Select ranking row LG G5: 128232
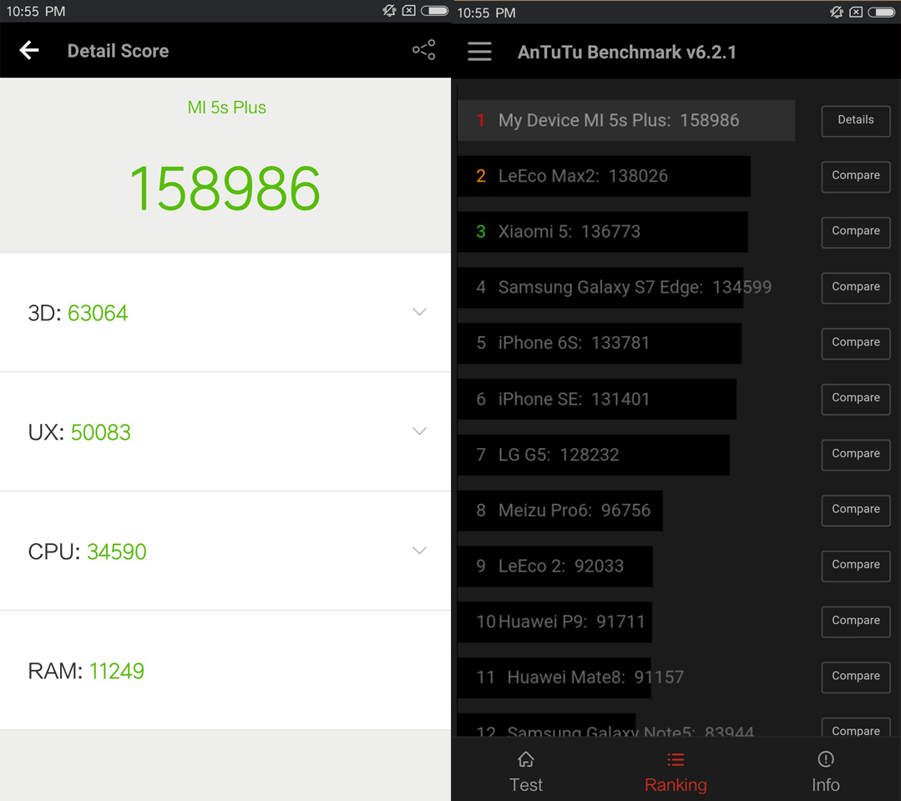 (x=594, y=455)
